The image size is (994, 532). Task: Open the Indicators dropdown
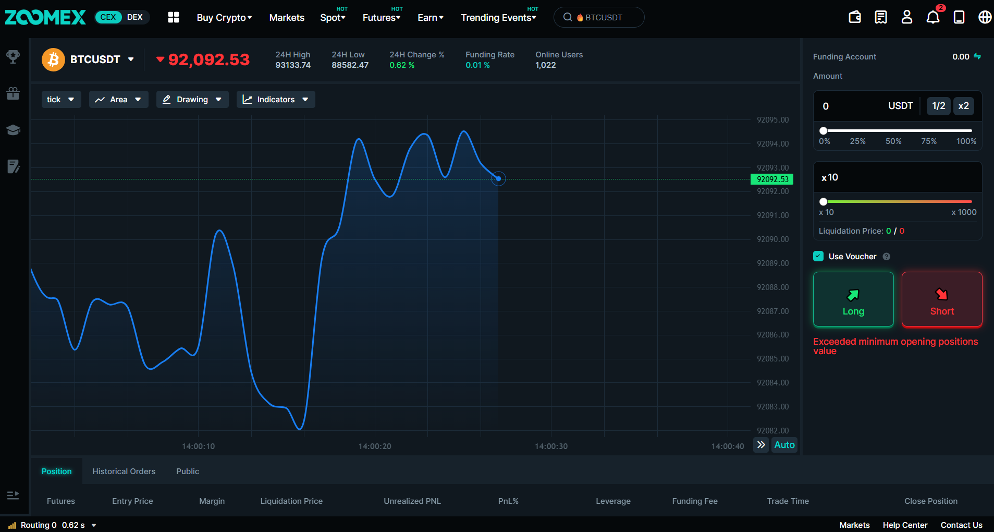(276, 100)
